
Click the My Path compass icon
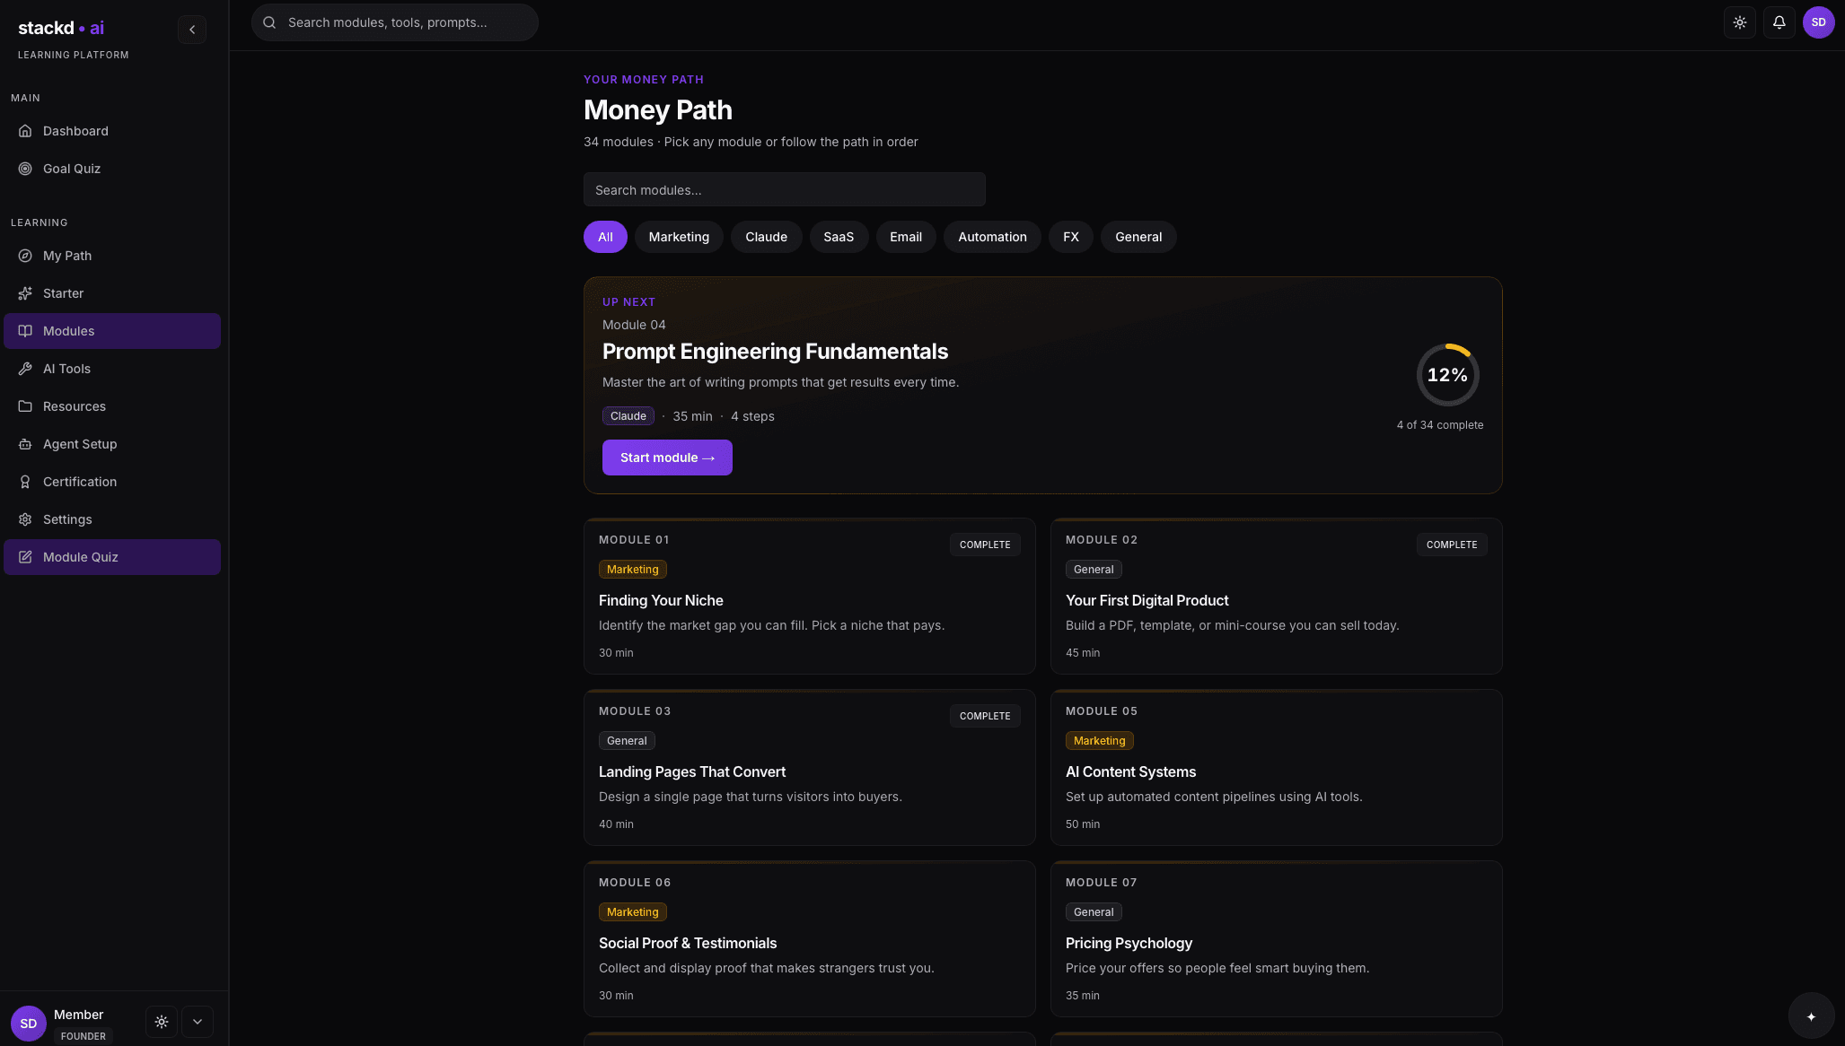25,256
